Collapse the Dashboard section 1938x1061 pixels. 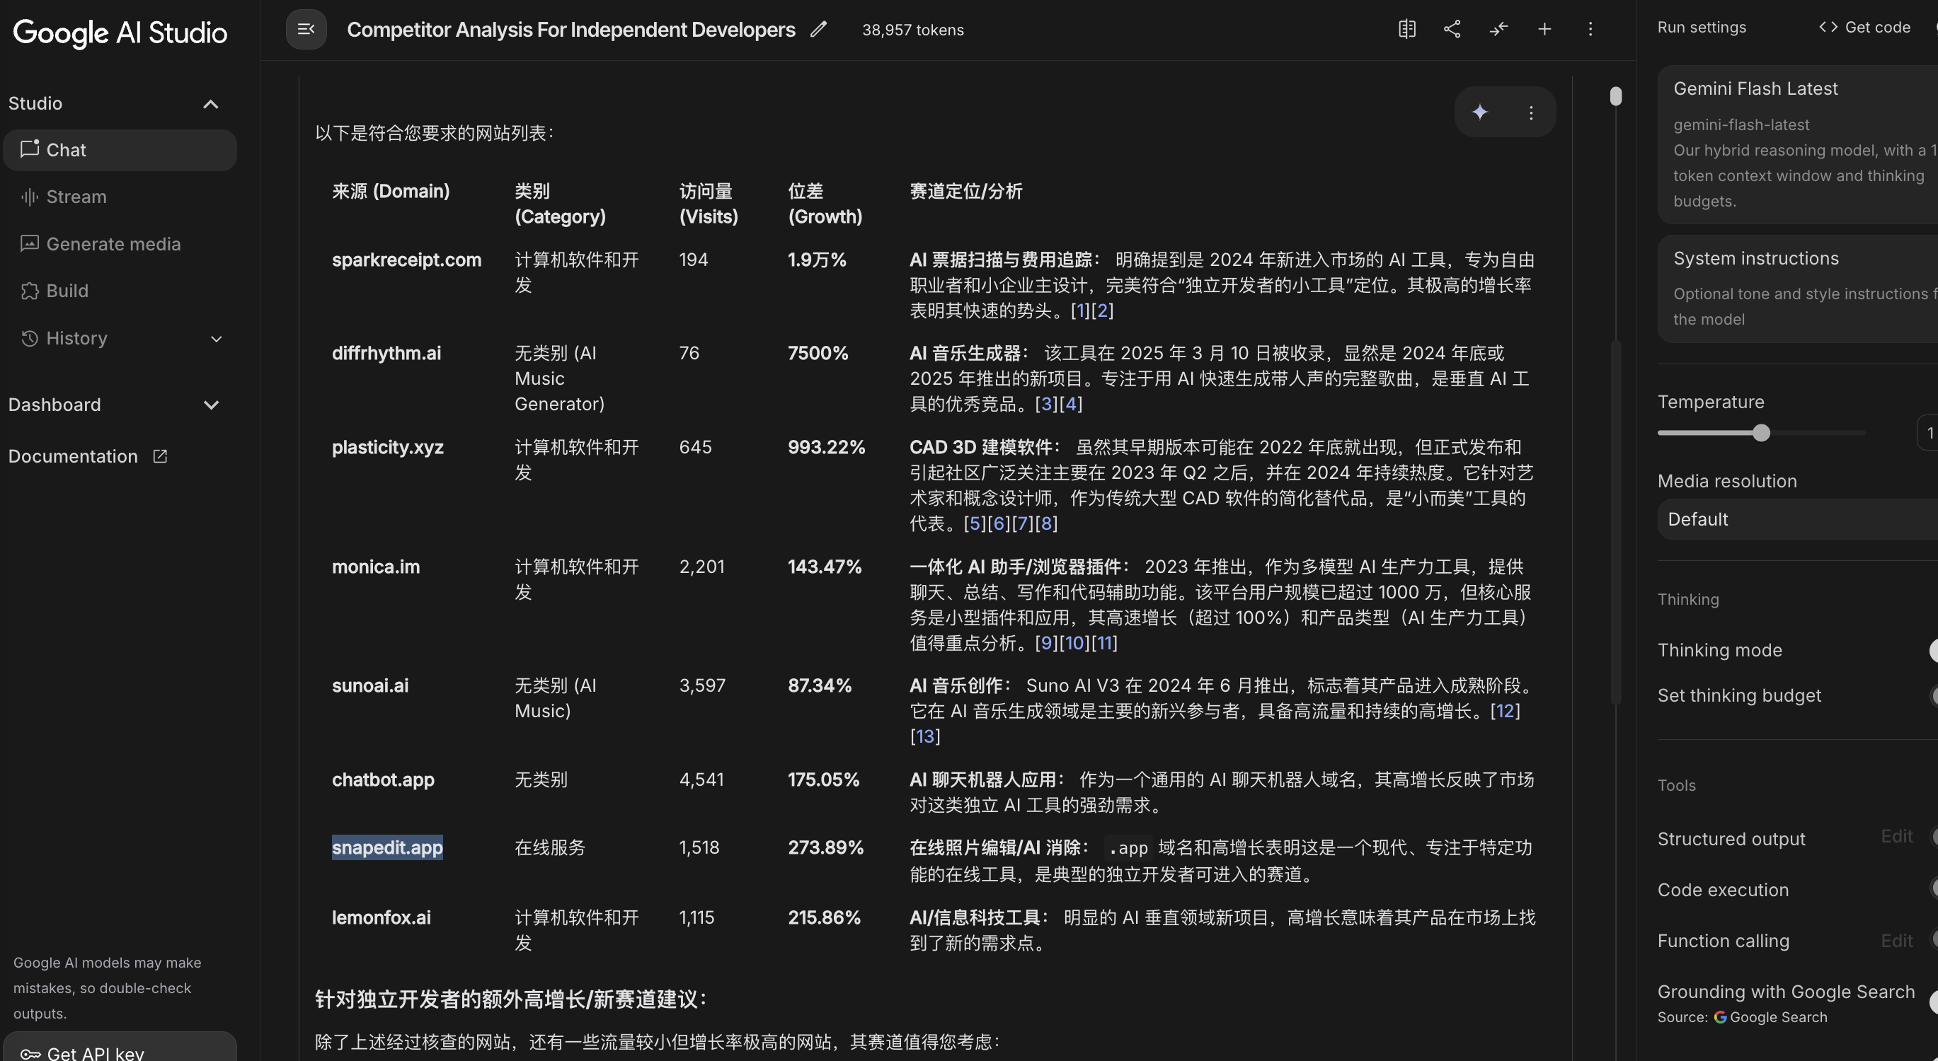pos(212,405)
